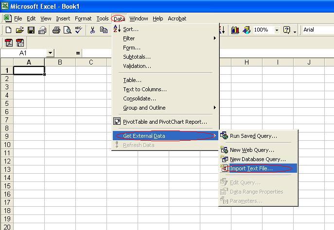Viewport: 334px width, 230px height.
Task: Open the 100% zoom dropdown arrow
Action: (x=277, y=30)
